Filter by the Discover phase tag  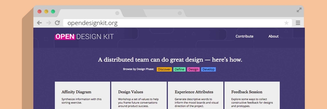(164, 69)
